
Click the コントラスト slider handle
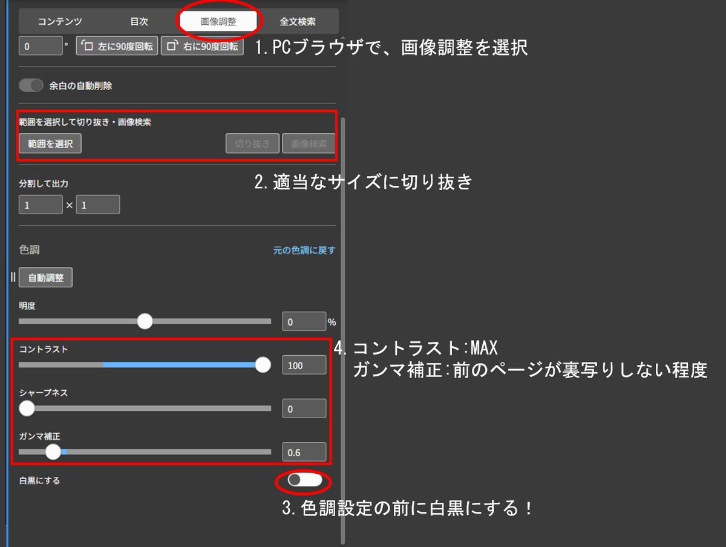point(263,365)
